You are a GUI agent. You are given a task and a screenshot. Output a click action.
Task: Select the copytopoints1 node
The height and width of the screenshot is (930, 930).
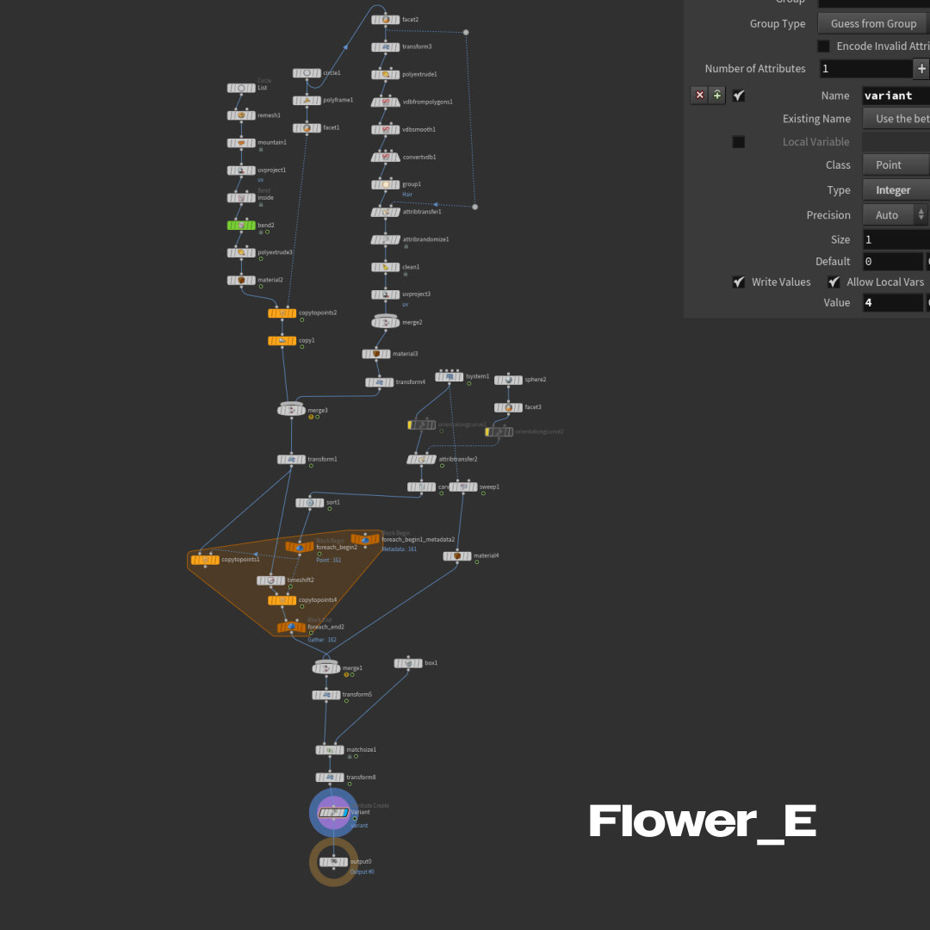(205, 560)
